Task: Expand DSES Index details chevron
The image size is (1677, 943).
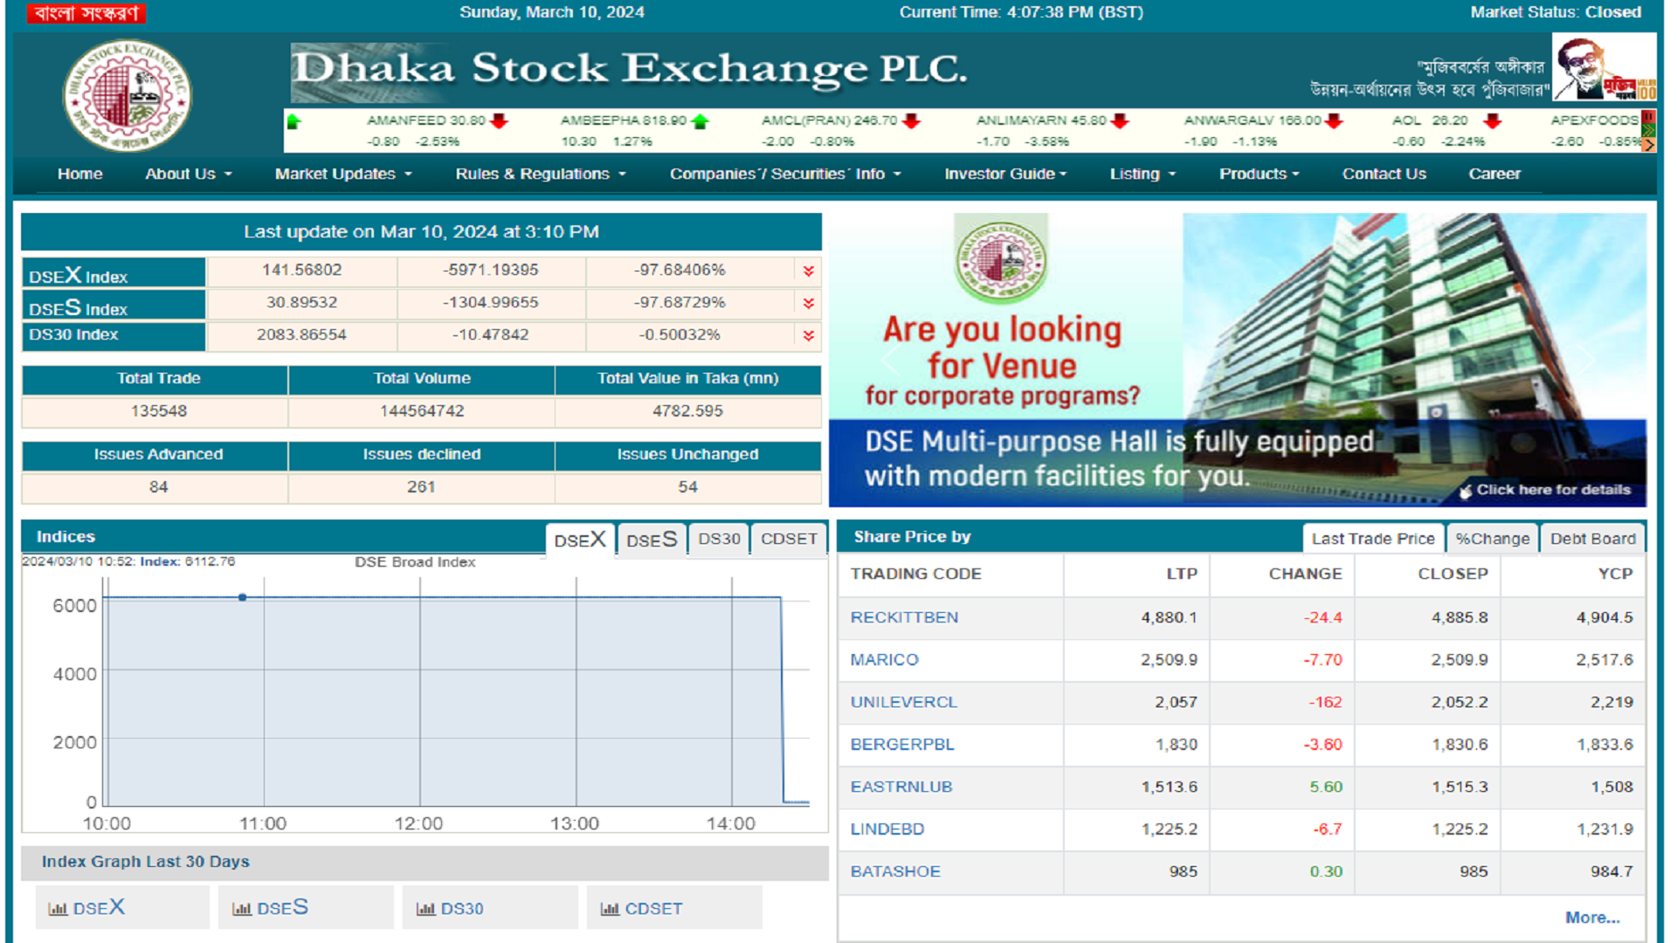Action: pyautogui.click(x=808, y=303)
